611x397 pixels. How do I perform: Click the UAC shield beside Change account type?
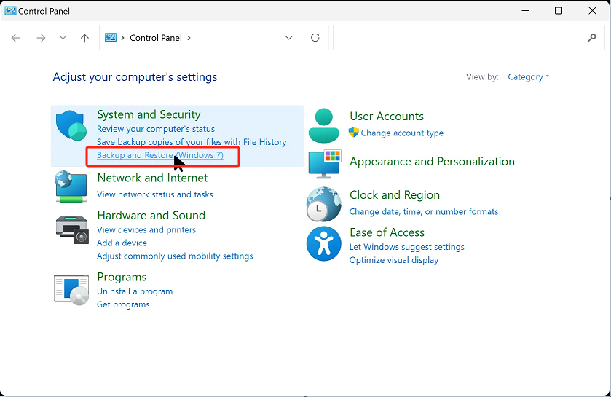[353, 132]
